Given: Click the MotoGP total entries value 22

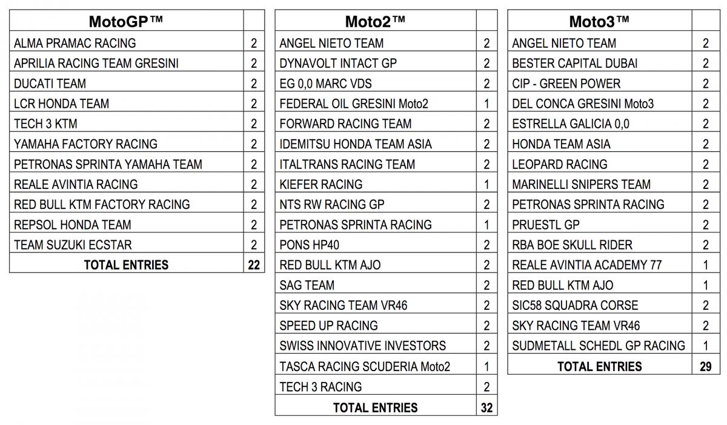Looking at the screenshot, I should (x=254, y=265).
